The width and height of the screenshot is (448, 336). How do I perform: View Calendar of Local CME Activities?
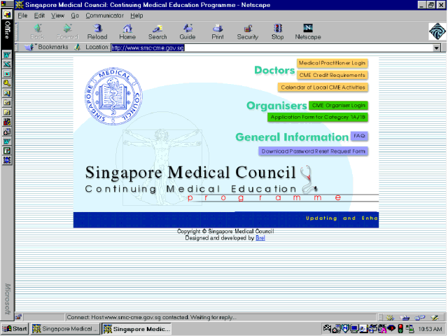tap(323, 87)
